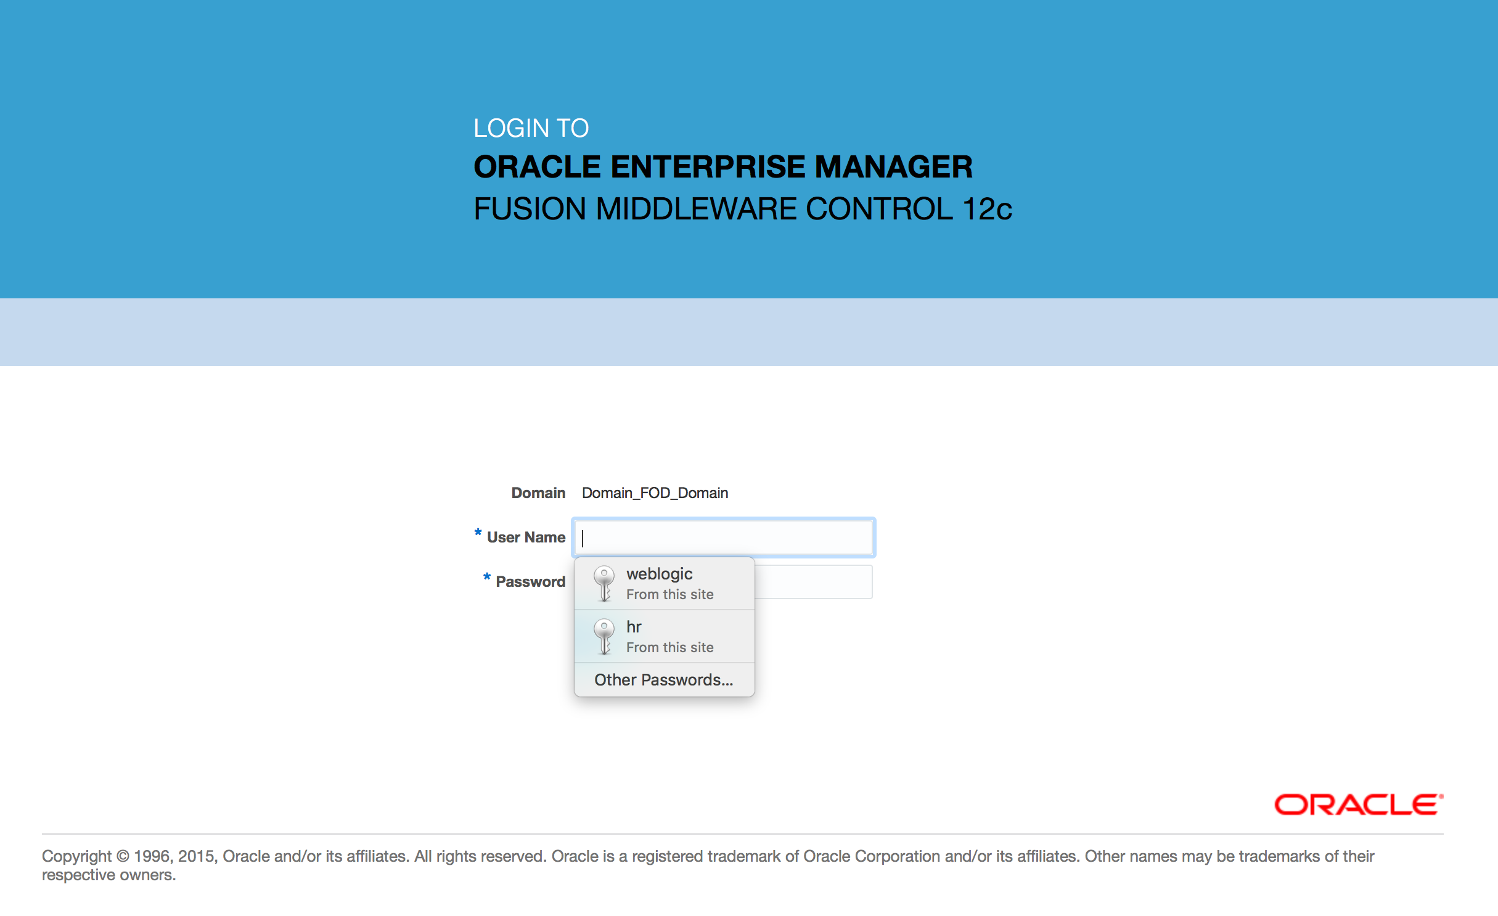Click the key icon beside hr
Viewport: 1498px width, 916px height.
pyautogui.click(x=604, y=636)
